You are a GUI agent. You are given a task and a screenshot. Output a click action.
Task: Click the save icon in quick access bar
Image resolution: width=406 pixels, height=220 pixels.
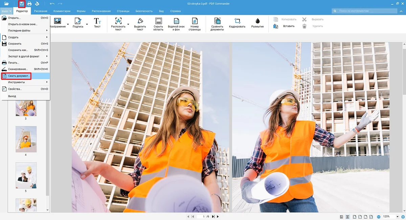coord(22,4)
